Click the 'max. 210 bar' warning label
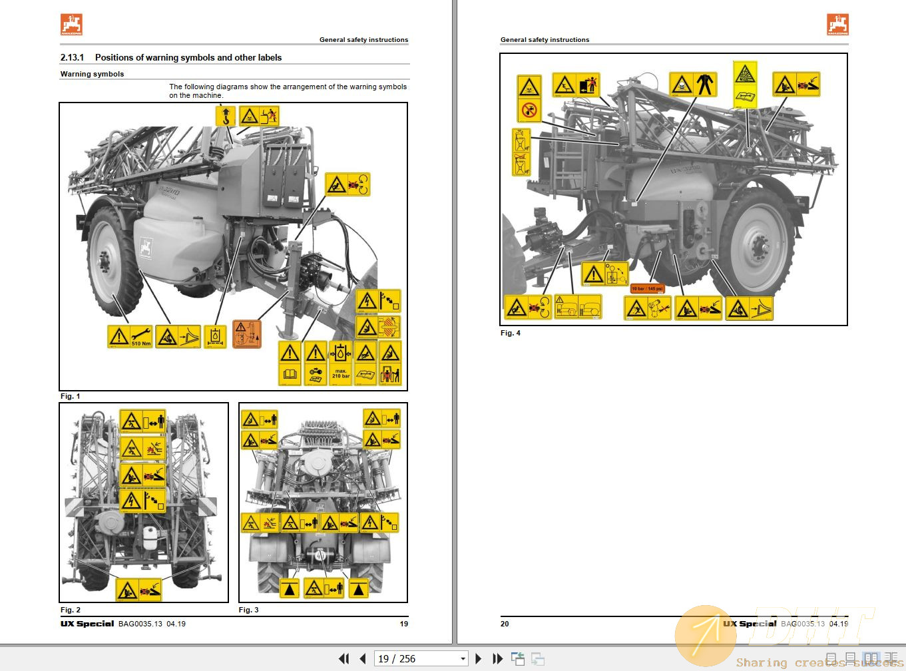The height and width of the screenshot is (671, 906). pos(340,363)
